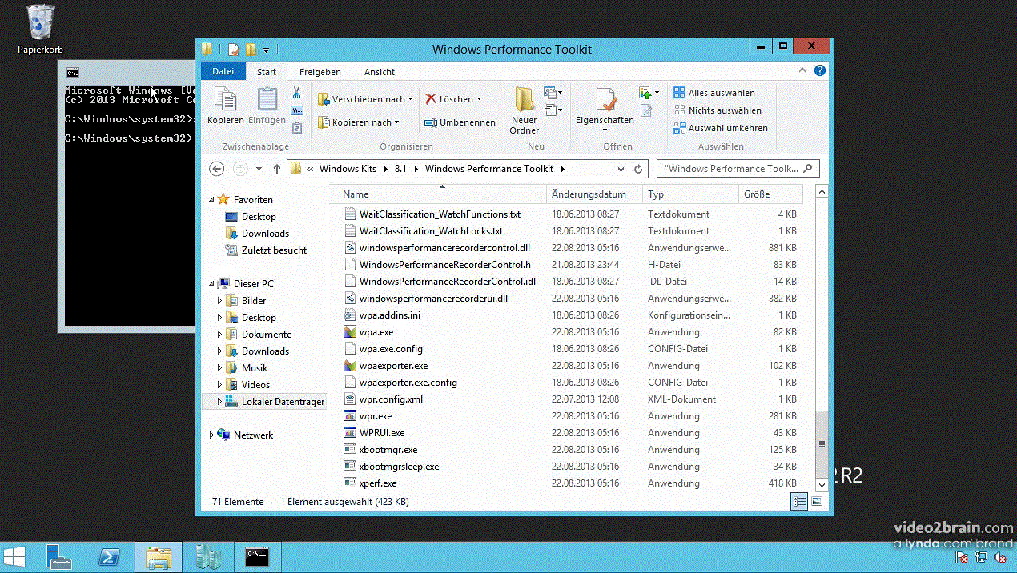Open the Datei menu tab
Screen dimensions: 1017x573
point(223,71)
